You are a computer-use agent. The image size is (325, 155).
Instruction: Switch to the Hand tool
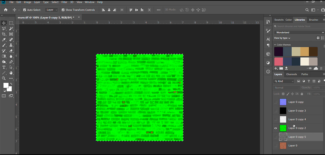pyautogui.click(x=11, y=73)
